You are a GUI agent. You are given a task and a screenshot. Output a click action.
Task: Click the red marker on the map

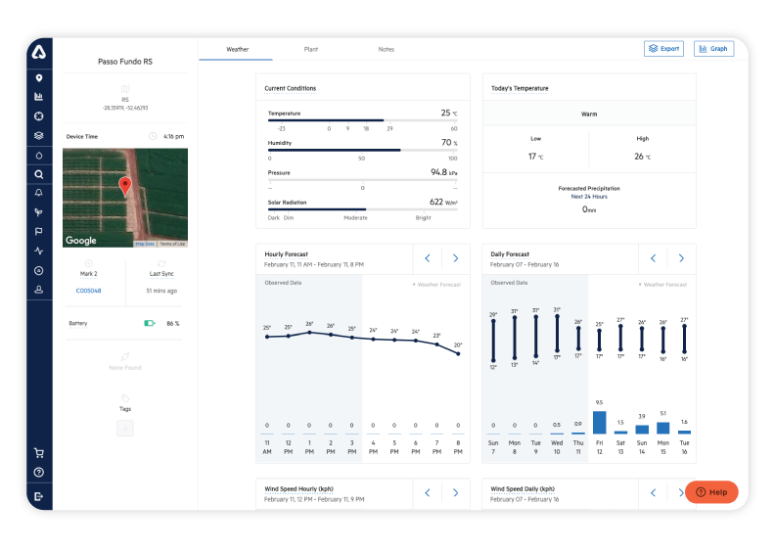pyautogui.click(x=124, y=186)
